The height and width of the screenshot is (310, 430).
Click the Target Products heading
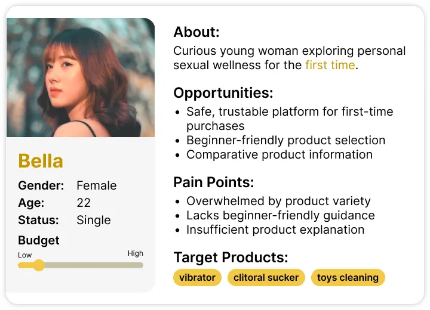[x=231, y=258]
